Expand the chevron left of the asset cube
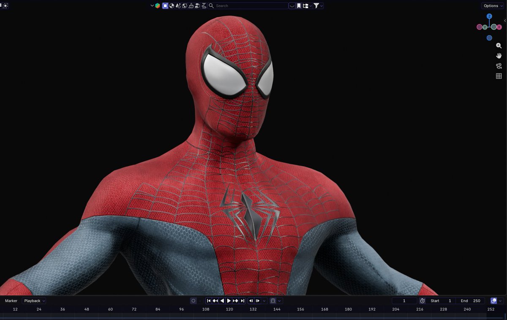The image size is (507, 320). pos(153,6)
